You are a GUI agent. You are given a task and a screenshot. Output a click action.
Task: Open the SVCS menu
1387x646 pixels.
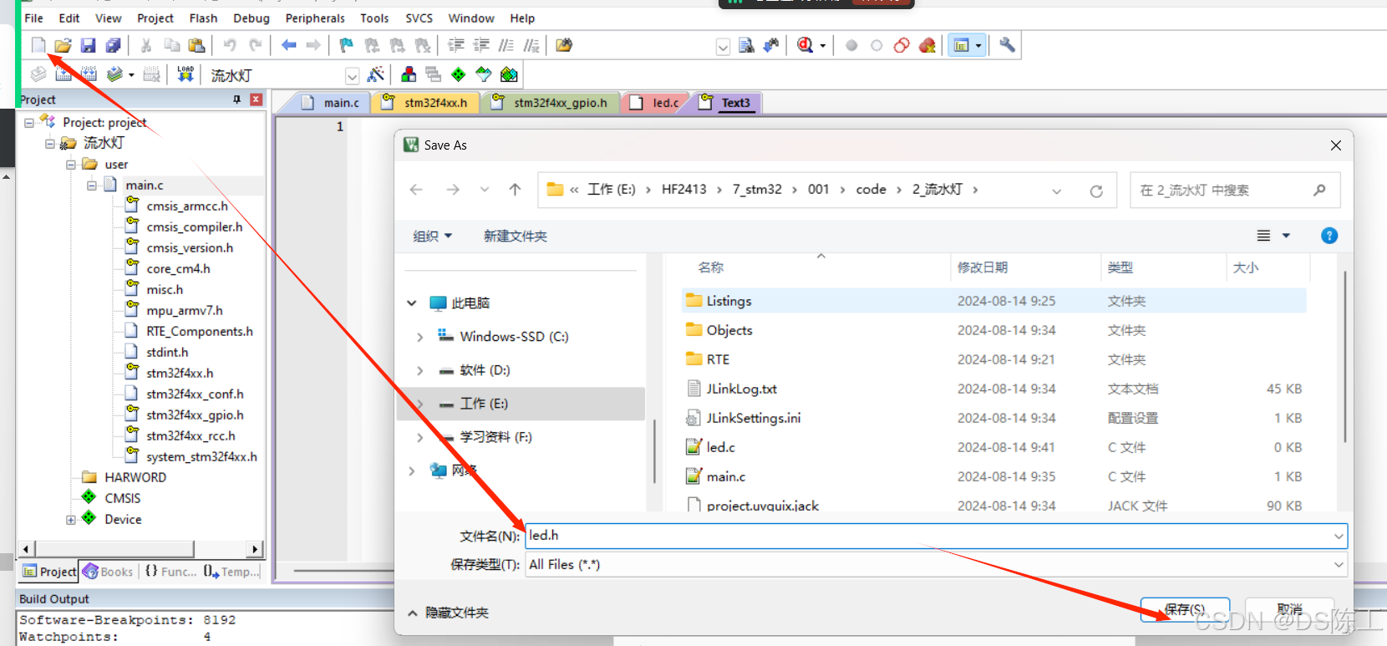[x=419, y=18]
